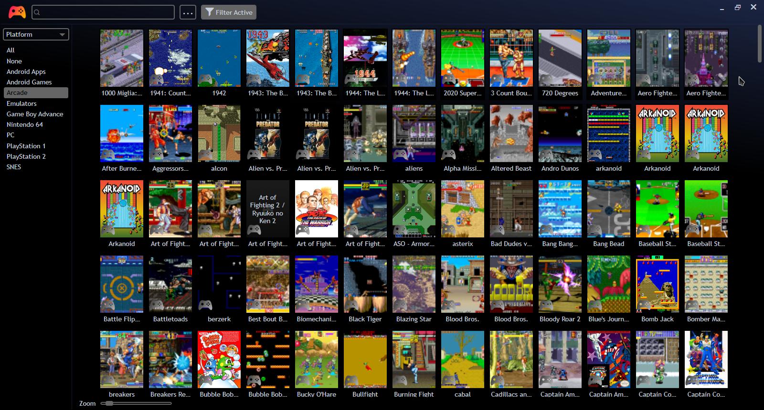Select the After Burner cover
This screenshot has height=410, width=764.
coord(122,133)
